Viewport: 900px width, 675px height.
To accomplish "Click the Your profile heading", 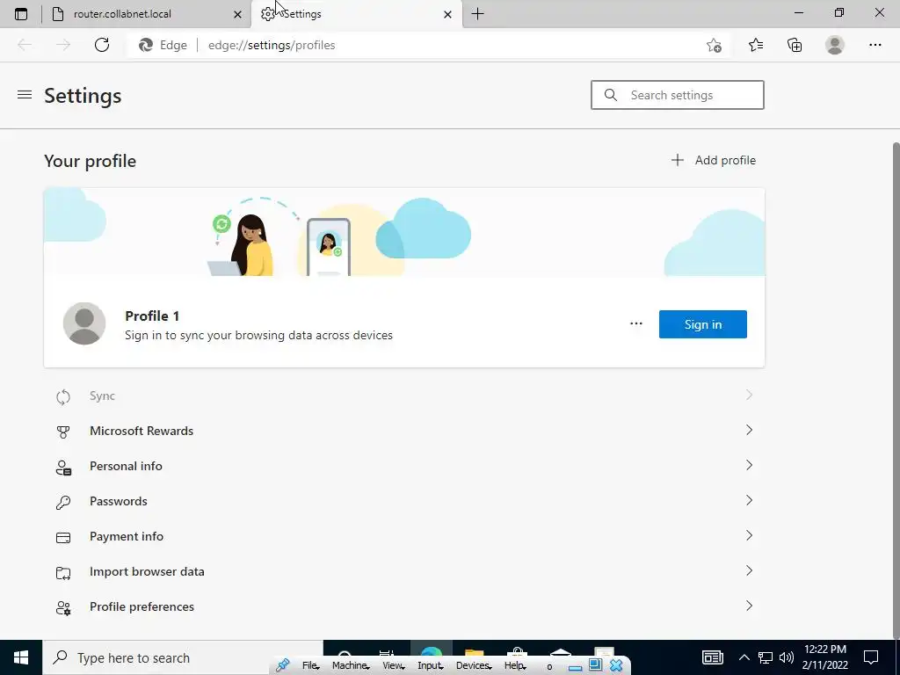I will pos(91,162).
